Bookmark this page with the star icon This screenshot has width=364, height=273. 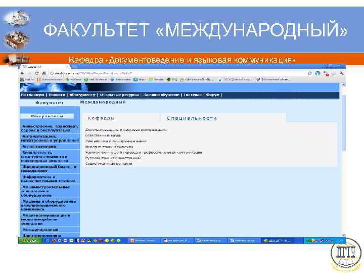click(x=310, y=73)
